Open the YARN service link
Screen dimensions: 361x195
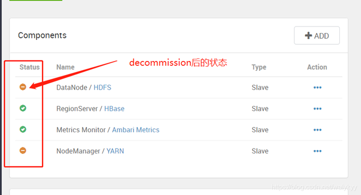(115, 151)
